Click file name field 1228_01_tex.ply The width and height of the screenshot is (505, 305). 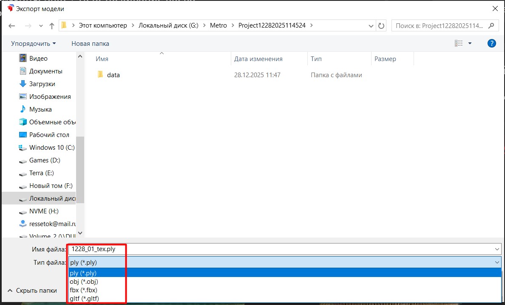[281, 249]
